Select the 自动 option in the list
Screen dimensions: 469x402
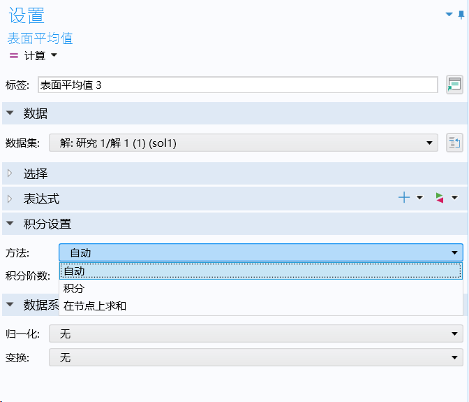[x=74, y=271]
